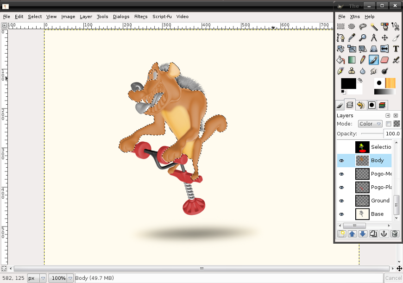
Task: Open the Filters menu
Action: coord(140,17)
